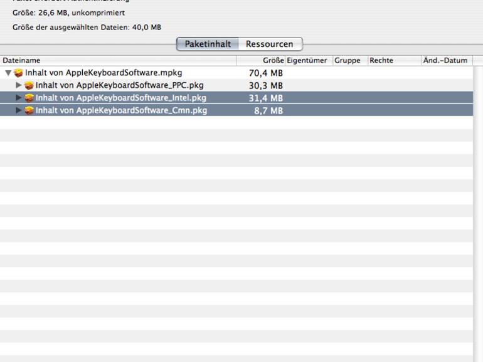Sort by the Größe column header
Image resolution: width=483 pixels, height=362 pixels.
click(260, 61)
